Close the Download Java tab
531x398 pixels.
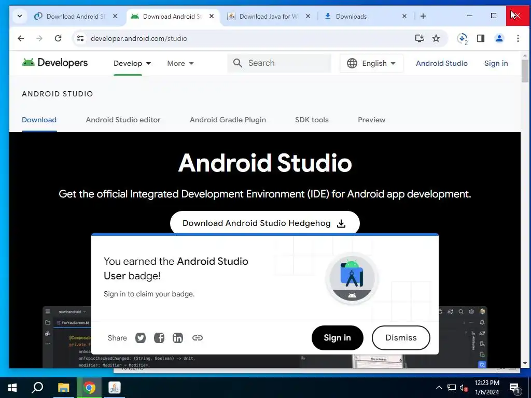(x=308, y=16)
